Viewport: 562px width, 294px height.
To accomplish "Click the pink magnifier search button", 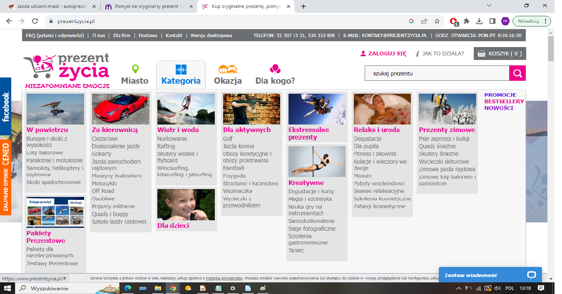I will click(517, 73).
